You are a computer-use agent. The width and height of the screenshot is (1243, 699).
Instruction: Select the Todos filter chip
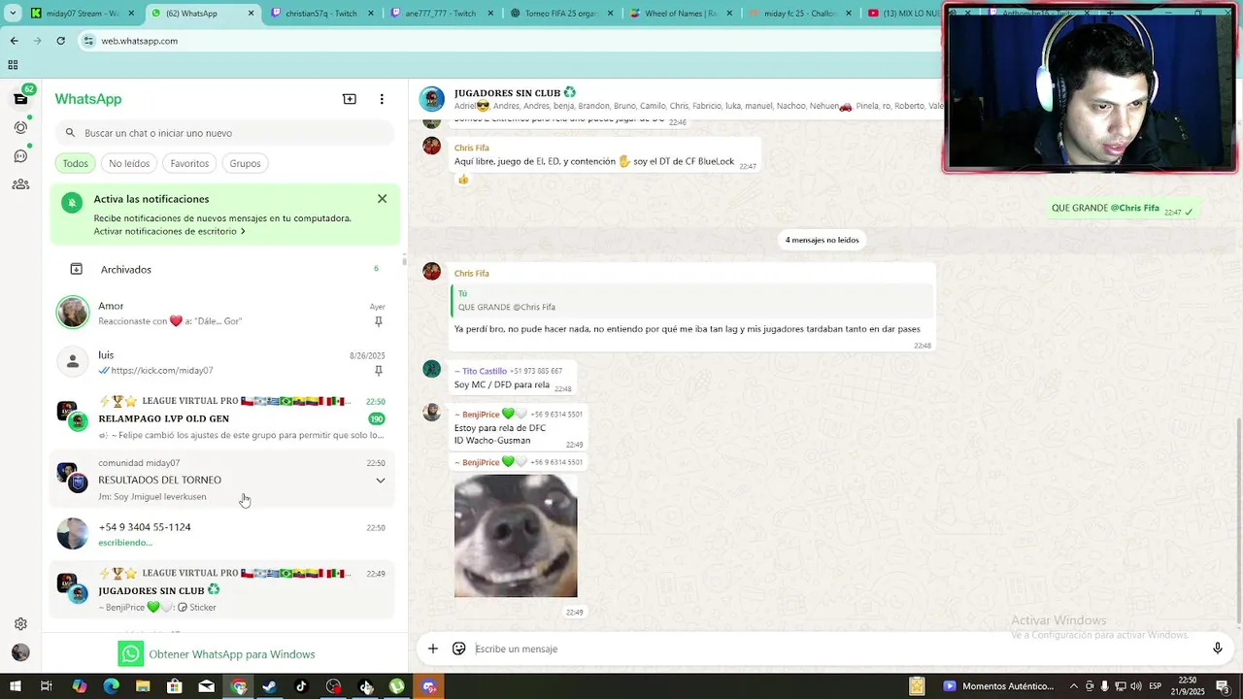[x=76, y=163]
